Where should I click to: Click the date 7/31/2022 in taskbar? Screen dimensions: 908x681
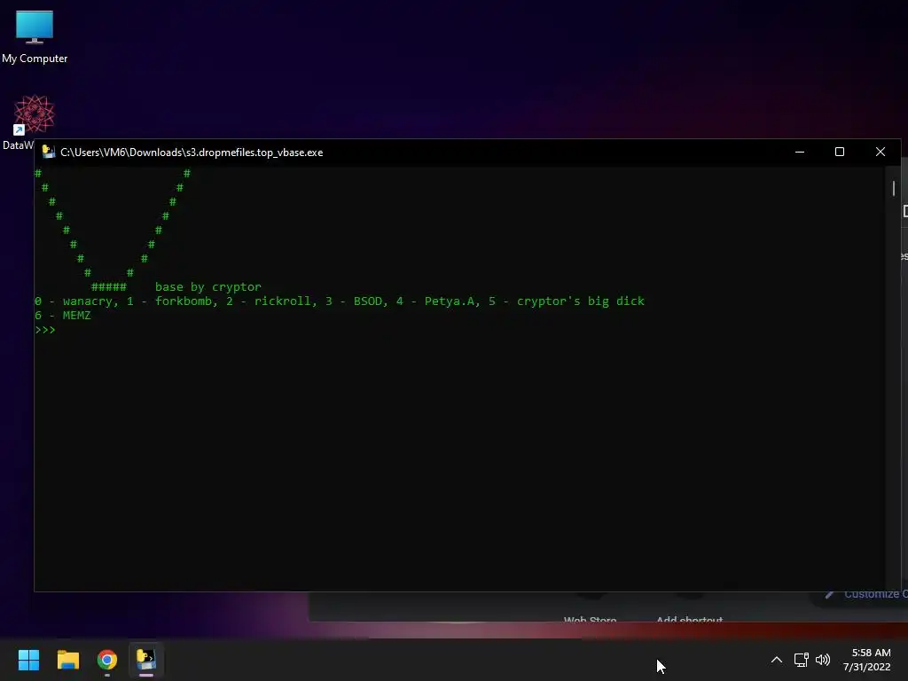866,667
